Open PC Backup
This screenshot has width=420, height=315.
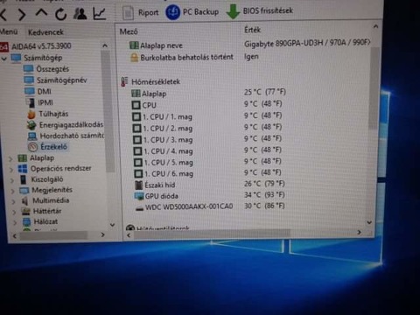[x=192, y=12]
